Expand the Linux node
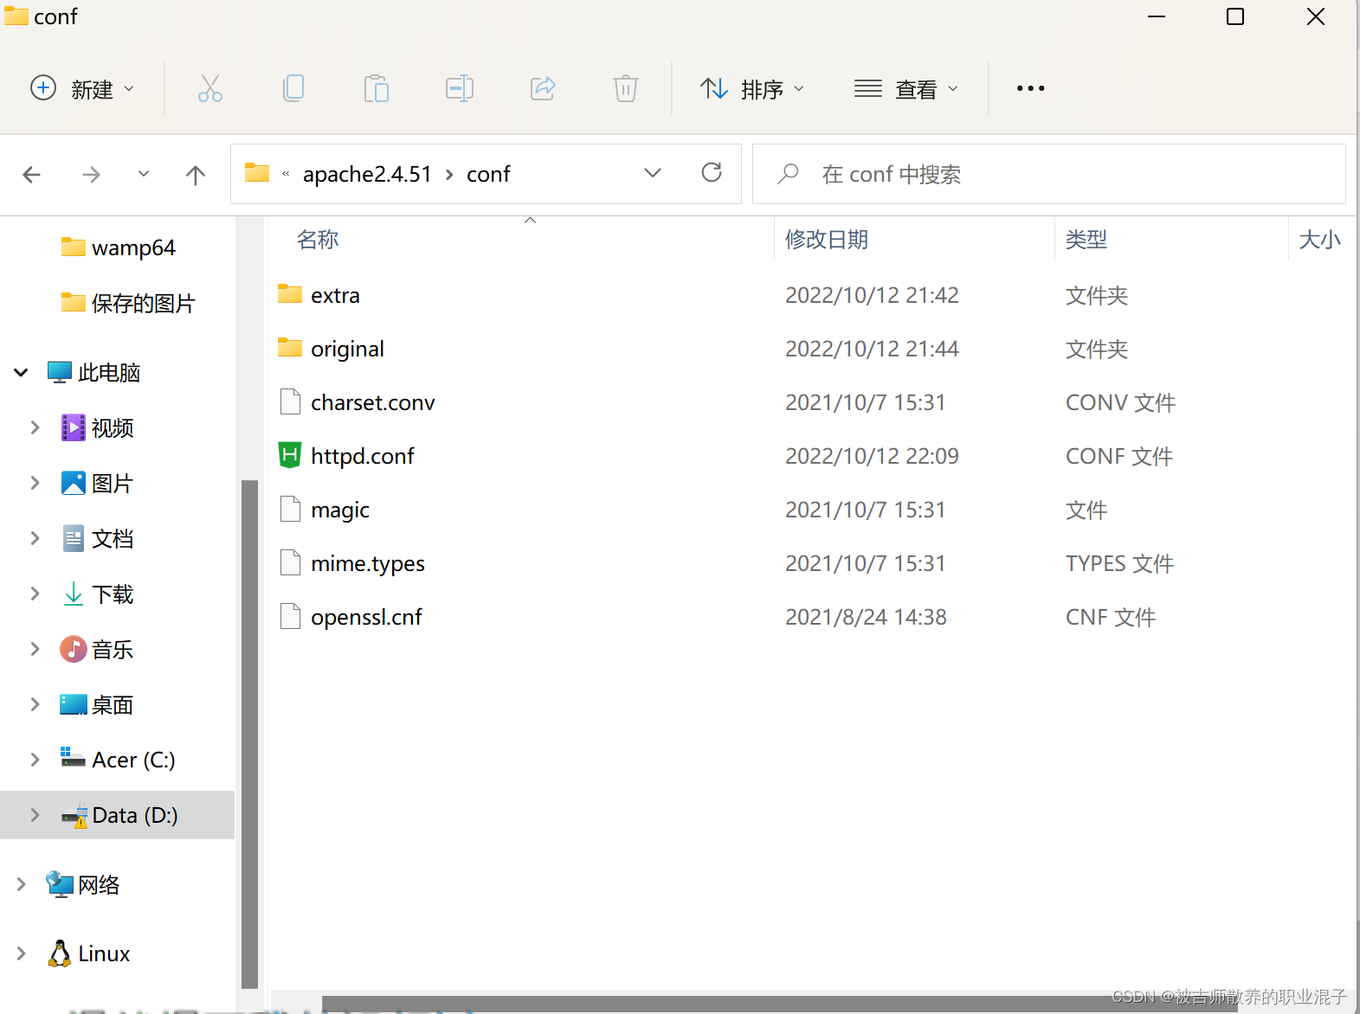 pyautogui.click(x=21, y=953)
